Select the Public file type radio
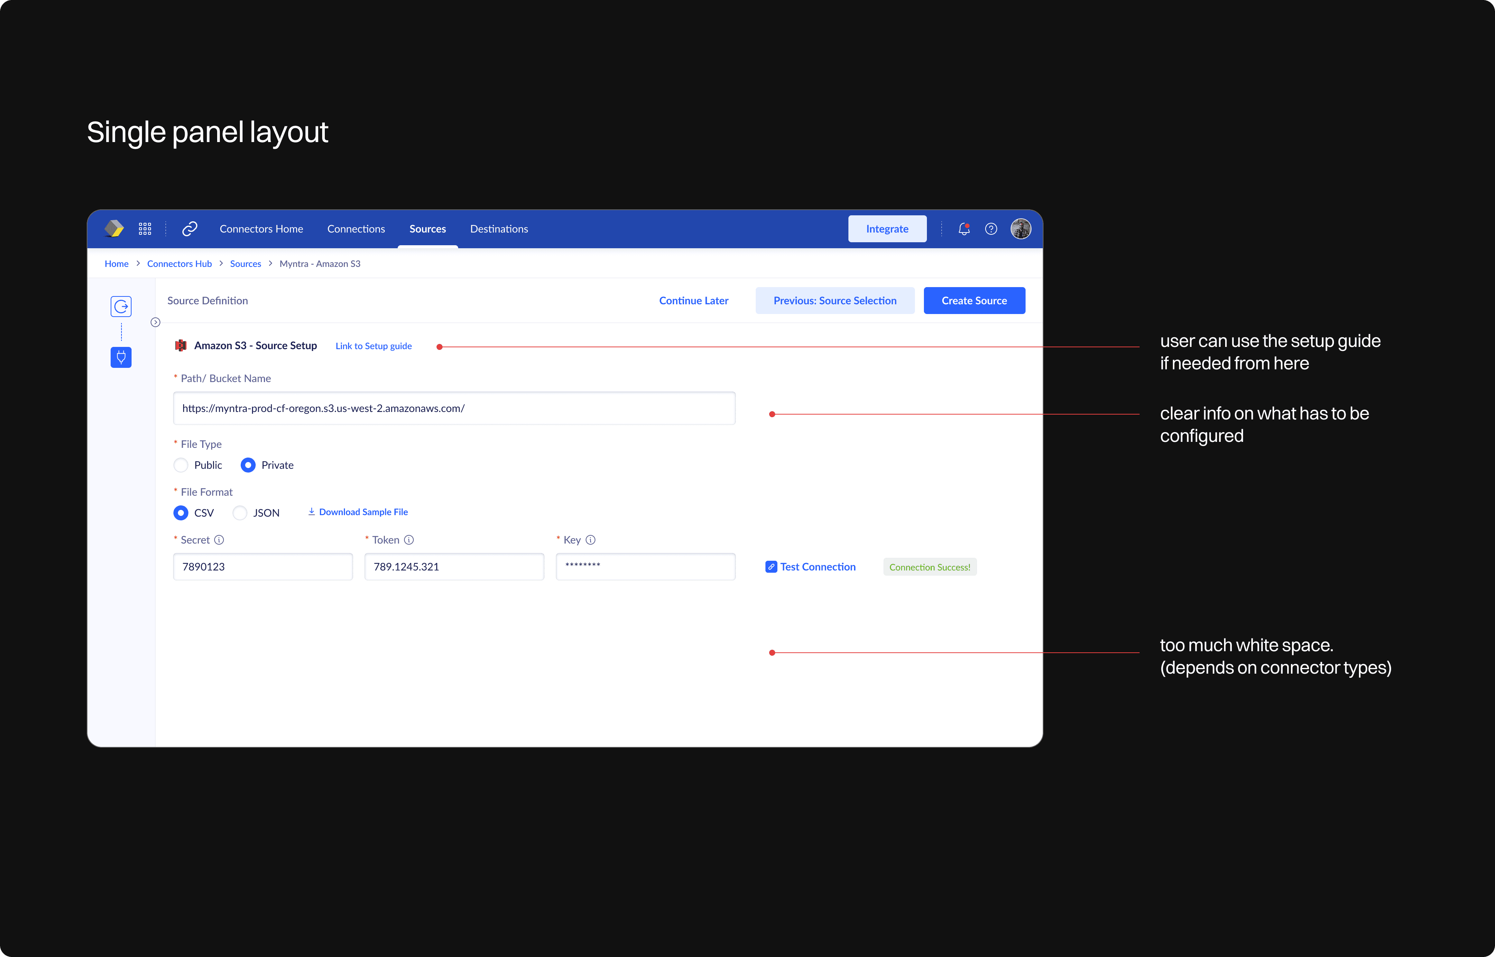 click(x=181, y=465)
